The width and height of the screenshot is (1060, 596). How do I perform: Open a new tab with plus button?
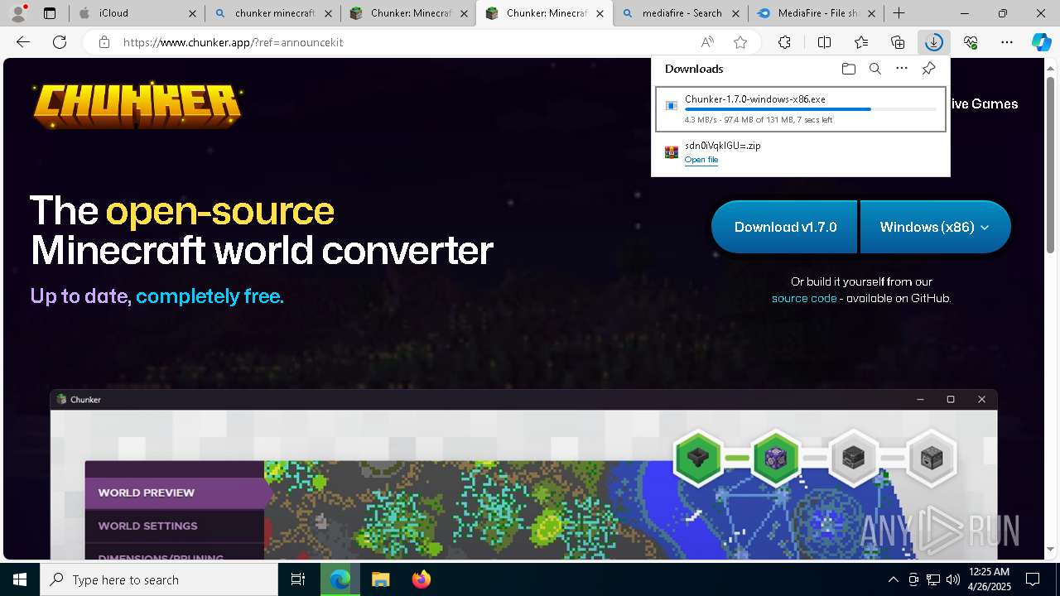899,13
